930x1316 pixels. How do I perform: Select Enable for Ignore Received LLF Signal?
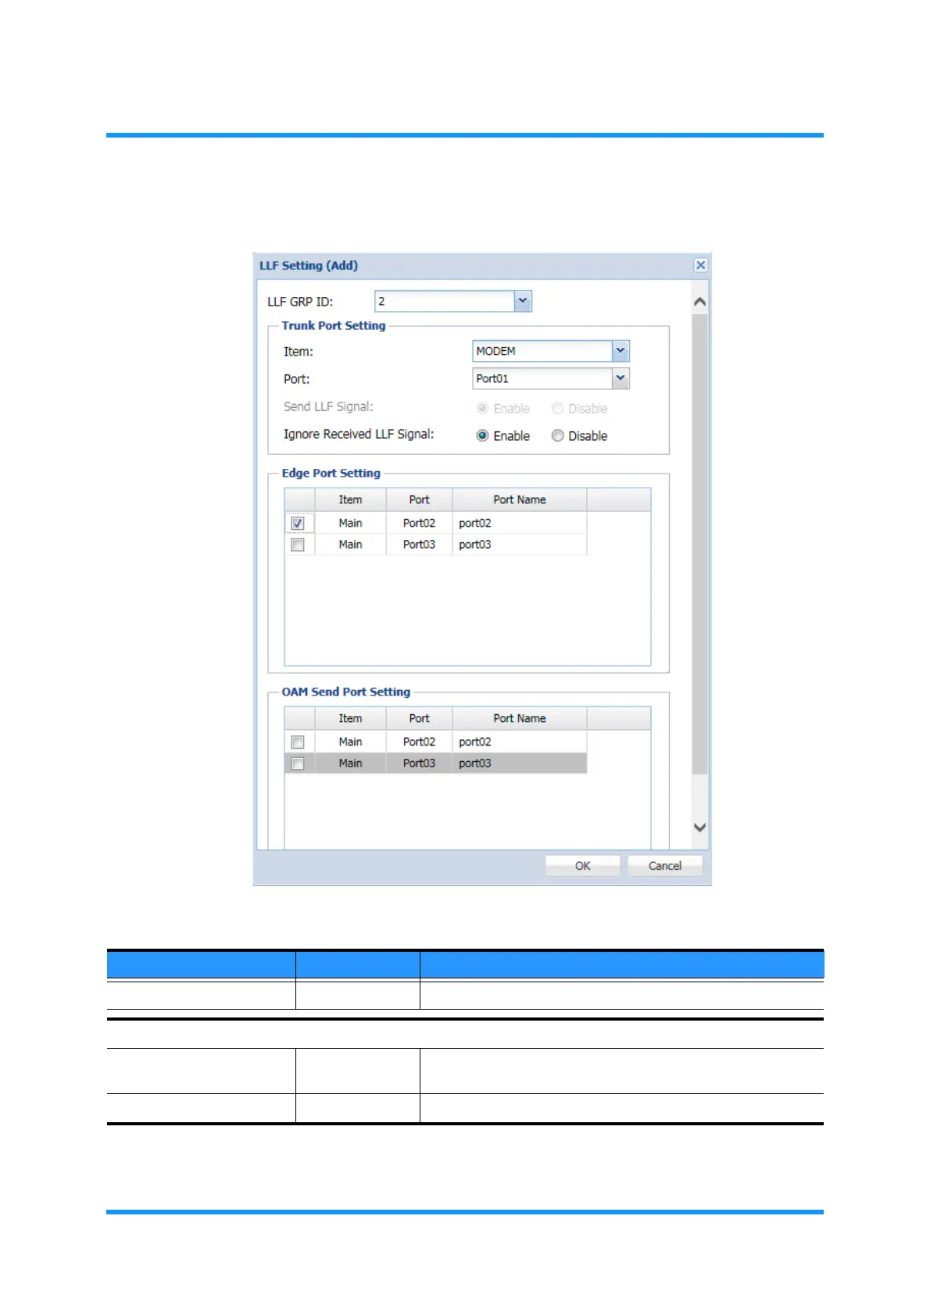(x=482, y=435)
